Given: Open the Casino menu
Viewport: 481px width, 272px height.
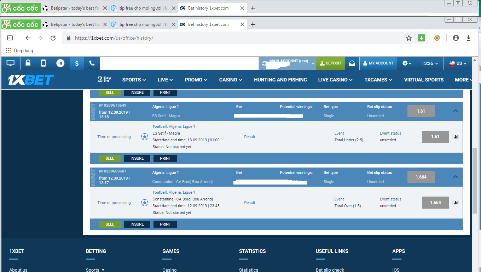Looking at the screenshot, I should click(231, 80).
